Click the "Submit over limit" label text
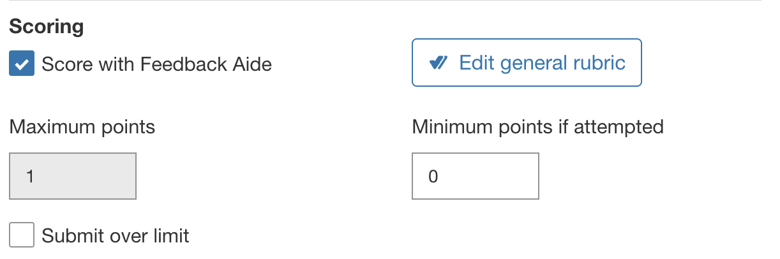Screen dimensions: 780x259 click(116, 236)
